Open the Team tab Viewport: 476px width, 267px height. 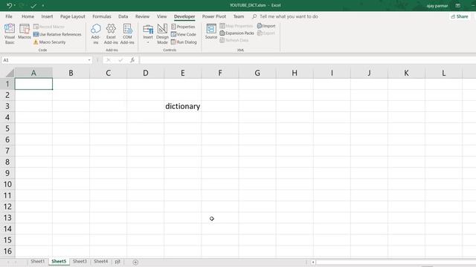point(239,16)
